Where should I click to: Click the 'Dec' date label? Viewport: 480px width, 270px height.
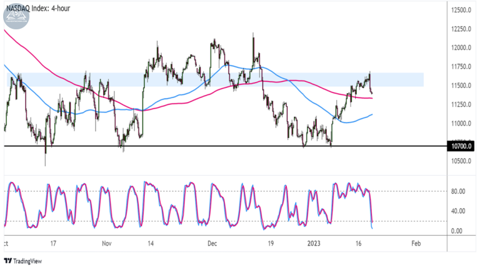(212, 244)
